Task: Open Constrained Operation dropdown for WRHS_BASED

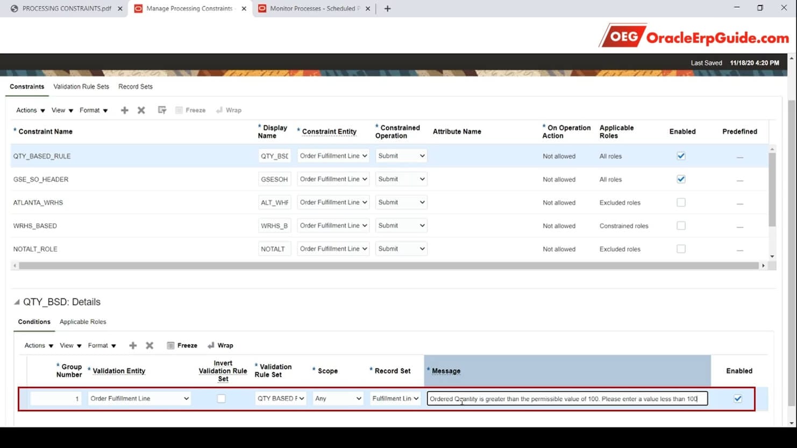Action: [401, 225]
